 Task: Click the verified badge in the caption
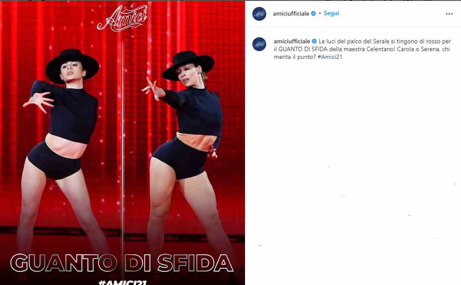[314, 42]
